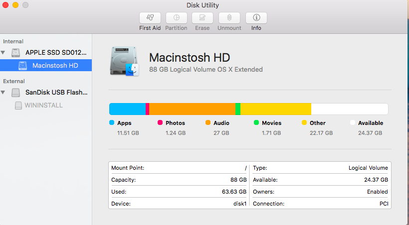Click the 88 GB Logical Volume subtitle
This screenshot has height=225, width=409.
coord(206,70)
